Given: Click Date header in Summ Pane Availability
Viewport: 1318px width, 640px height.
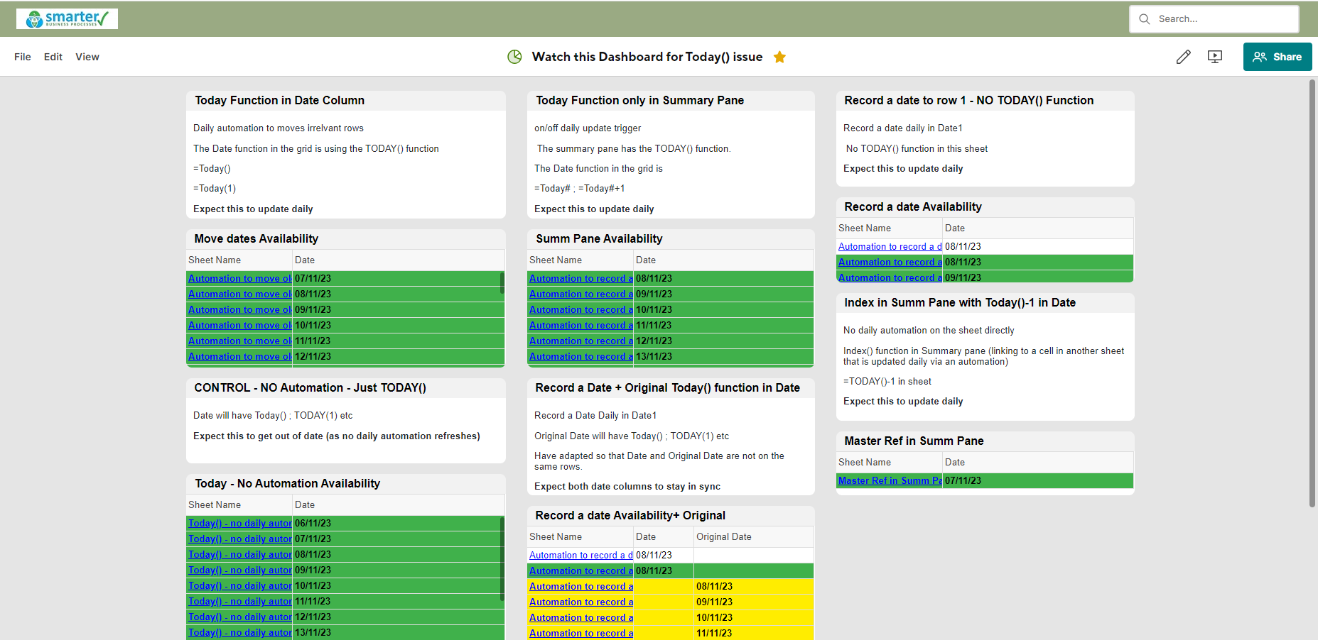Looking at the screenshot, I should 646,260.
